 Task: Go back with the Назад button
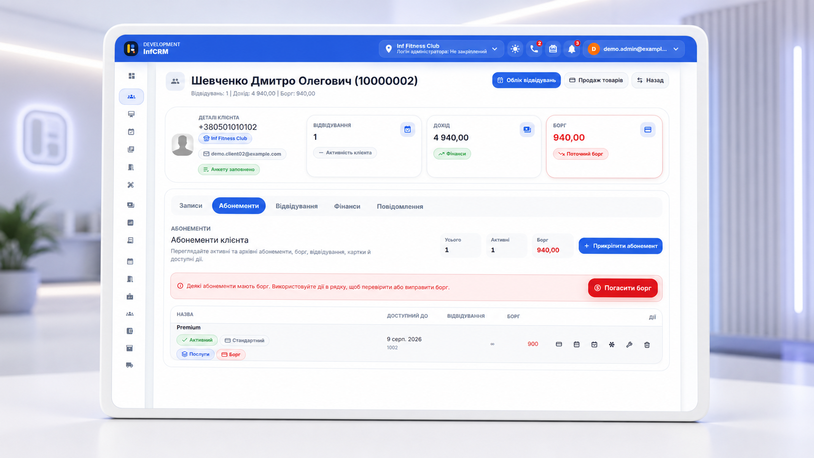point(650,80)
